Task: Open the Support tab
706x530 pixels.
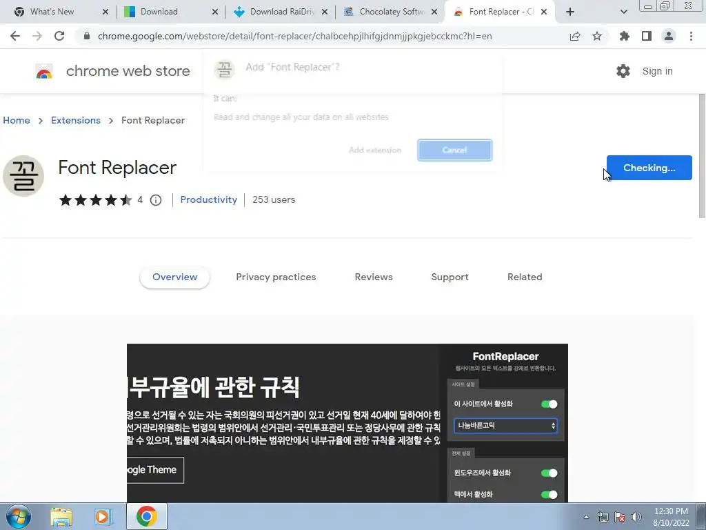Action: click(x=450, y=277)
